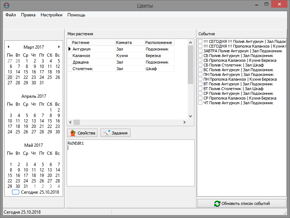Image resolution: width=290 pixels, height=218 pixels.
Task: Go to previous month in calendar
Action: (8, 47)
